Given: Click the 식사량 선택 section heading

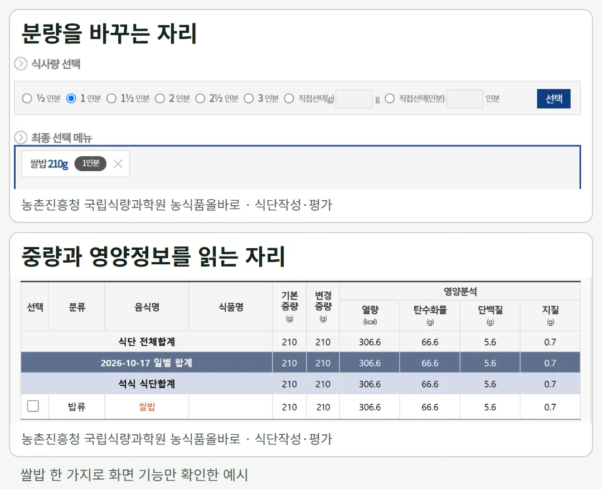Looking at the screenshot, I should (x=56, y=64).
